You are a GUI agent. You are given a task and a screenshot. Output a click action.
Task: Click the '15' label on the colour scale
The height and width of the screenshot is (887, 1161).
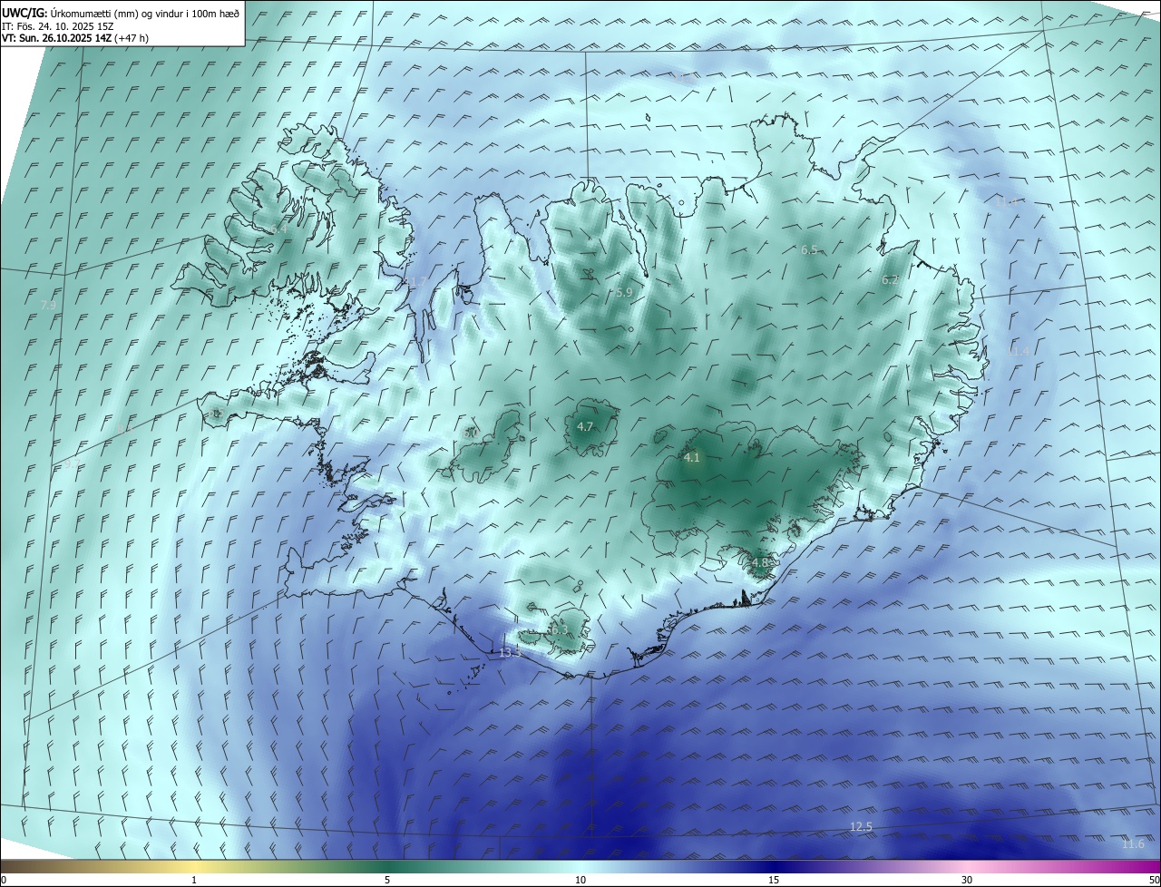click(774, 880)
